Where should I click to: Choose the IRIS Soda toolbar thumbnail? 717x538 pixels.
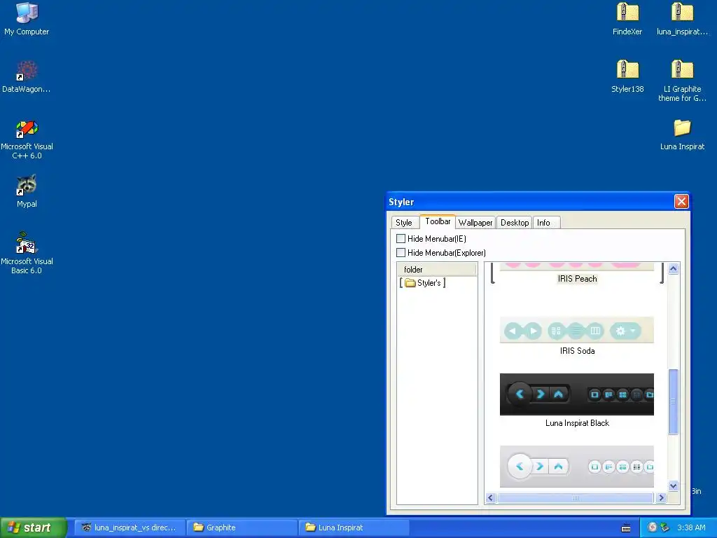point(577,330)
